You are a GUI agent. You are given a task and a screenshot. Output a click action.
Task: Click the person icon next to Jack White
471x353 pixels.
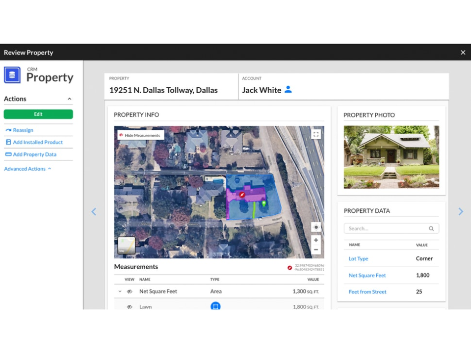tap(288, 90)
